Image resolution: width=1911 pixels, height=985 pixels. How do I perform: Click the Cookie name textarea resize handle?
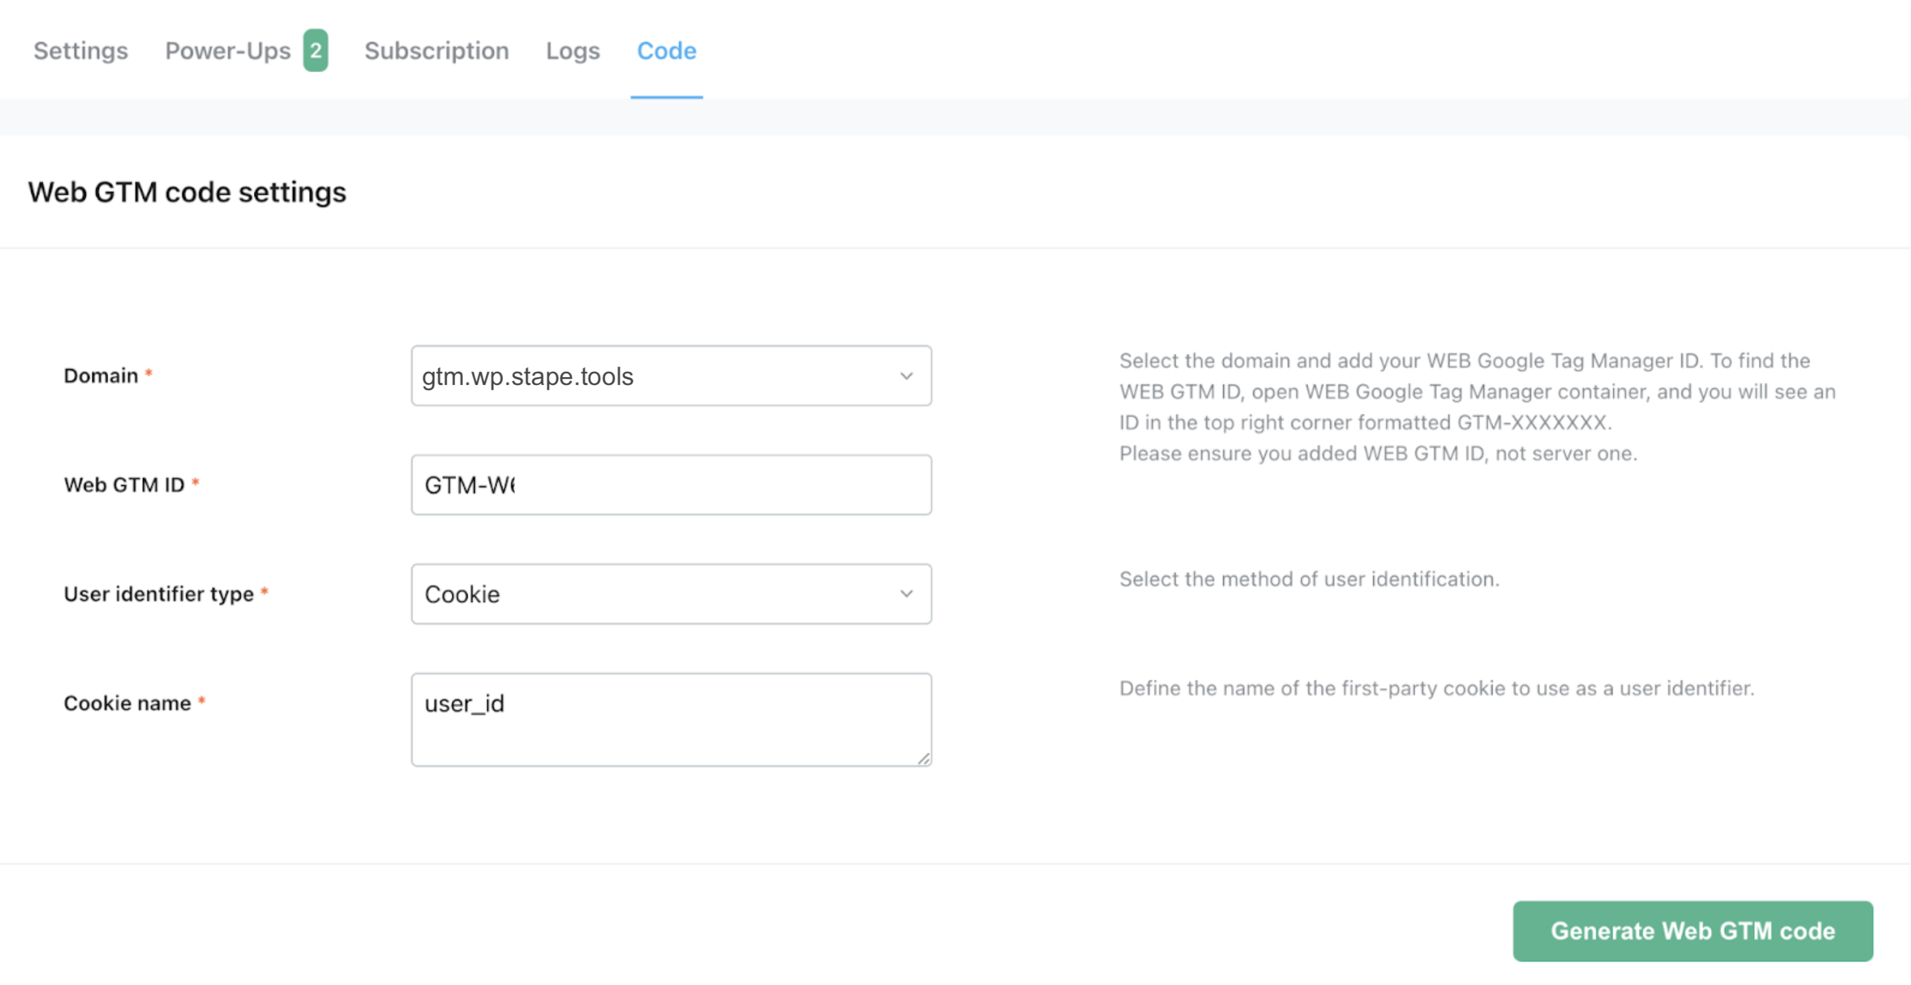pos(923,757)
